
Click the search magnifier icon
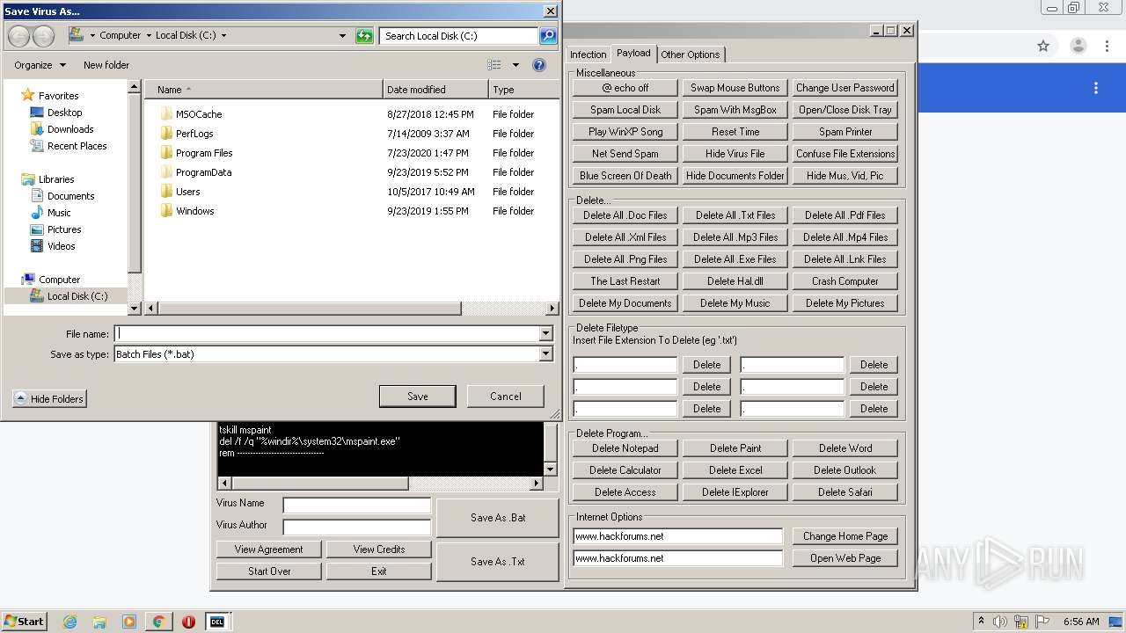[x=548, y=36]
